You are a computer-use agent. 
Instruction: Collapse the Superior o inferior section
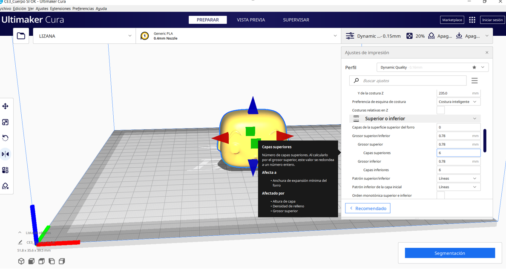(475, 119)
